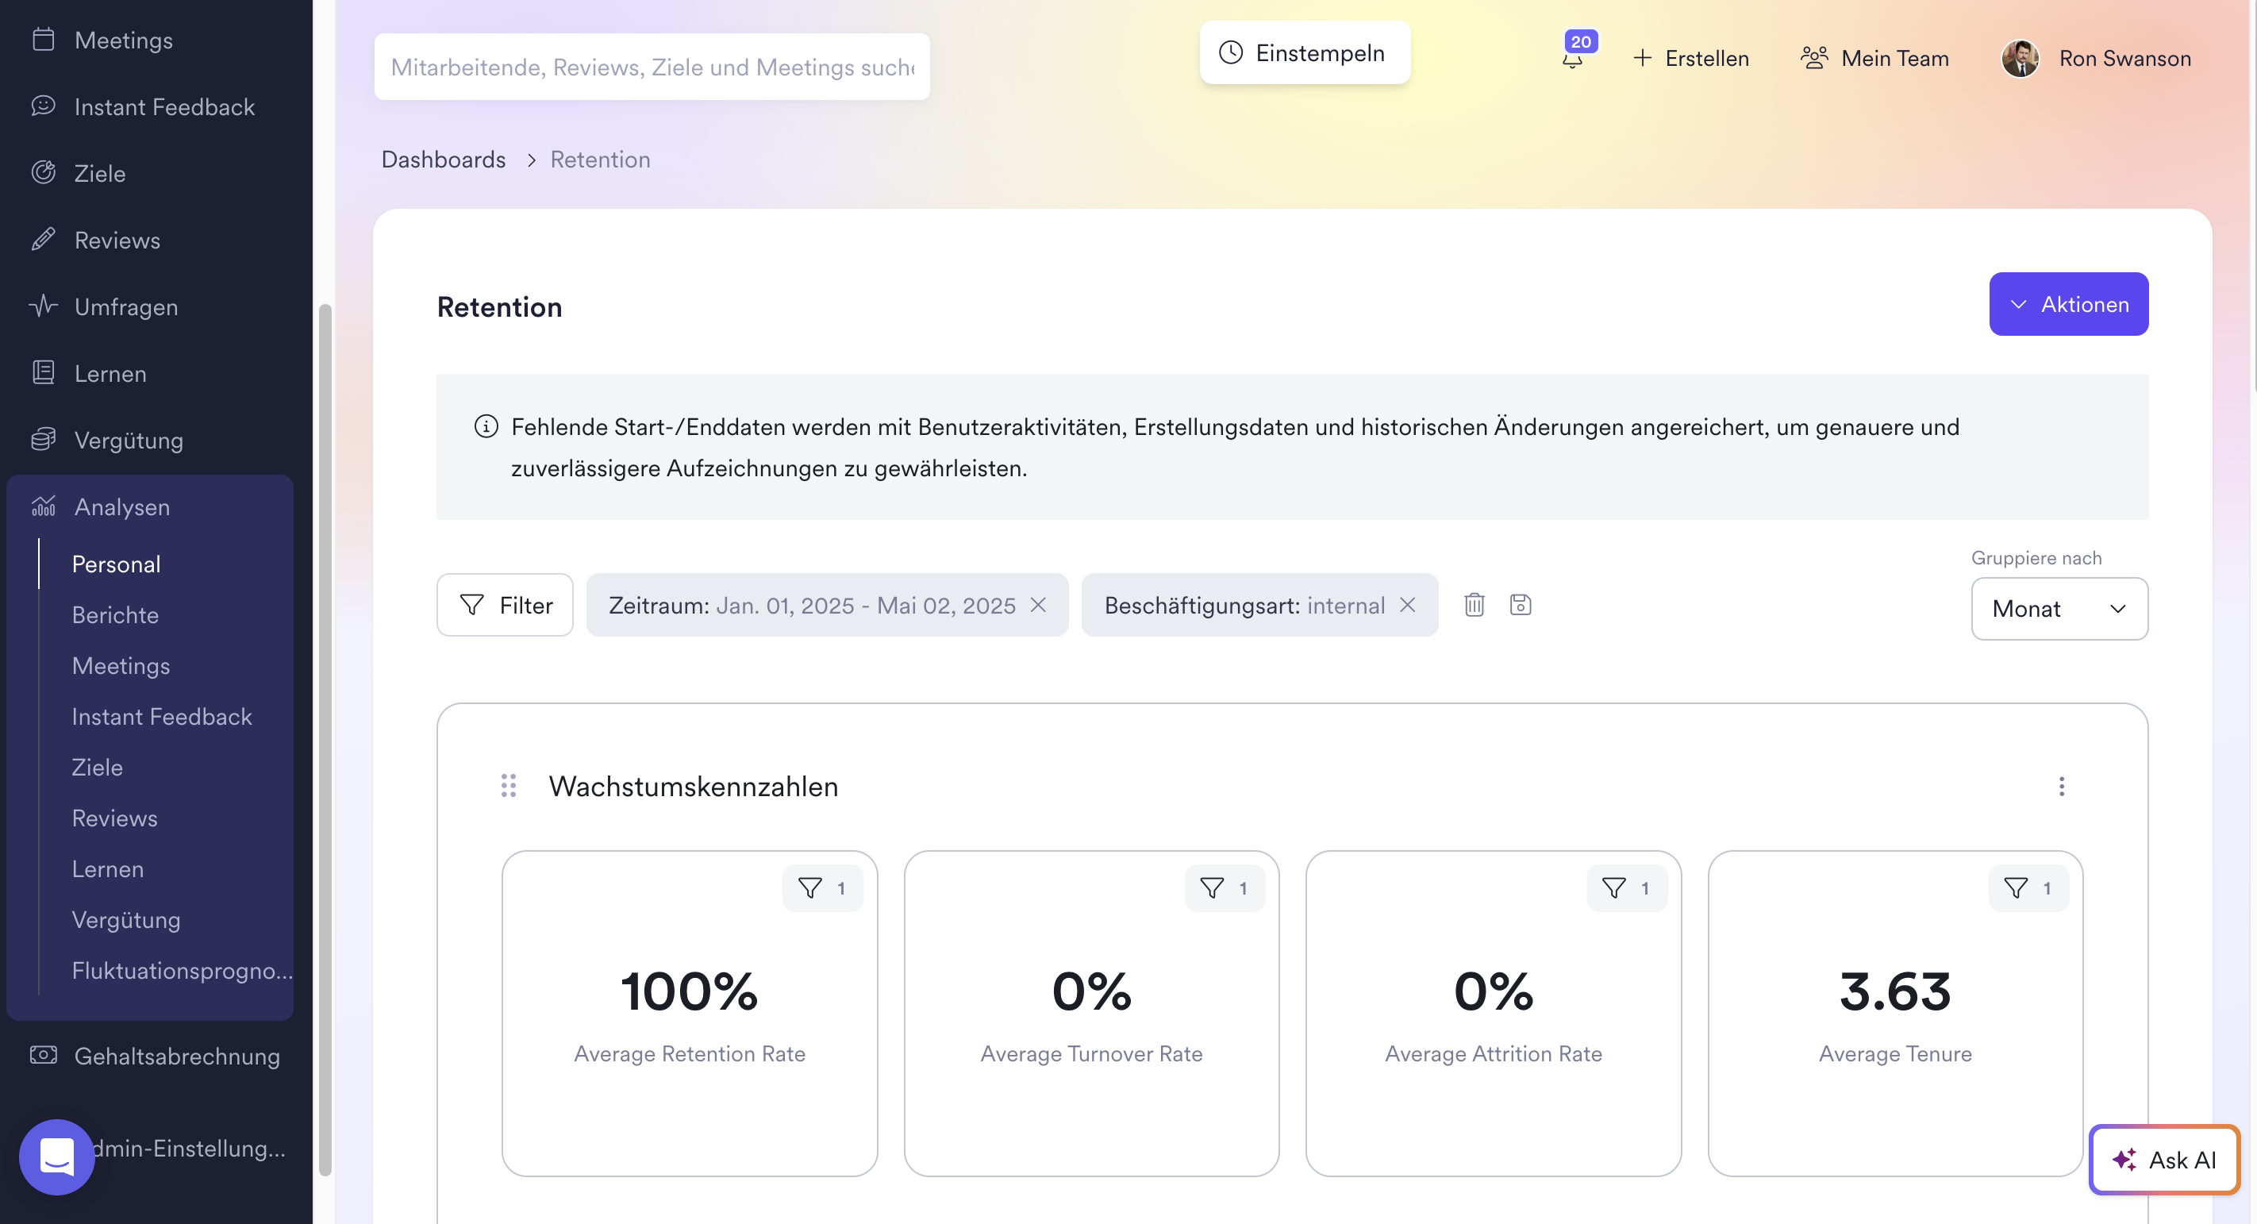Screen dimensions: 2257x1224
Task: Click the Ziele target icon
Action: [x=43, y=172]
